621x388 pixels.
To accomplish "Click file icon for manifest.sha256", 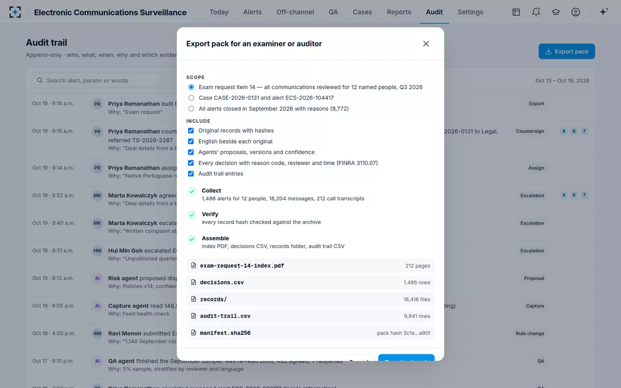I will 194,333.
